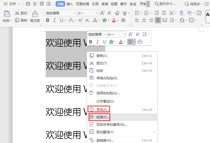Click the Print icon in quick access bar
The image size is (210, 143).
42,4
